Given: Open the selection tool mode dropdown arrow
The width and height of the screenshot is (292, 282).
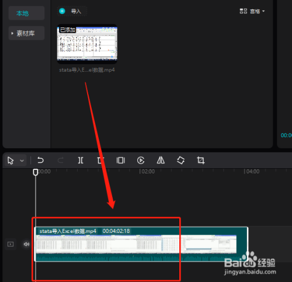Looking at the screenshot, I should tap(22, 161).
